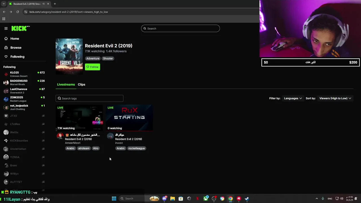Open the Xbox app from the taskbar
361x203 pixels.
pyautogui.click(x=206, y=198)
